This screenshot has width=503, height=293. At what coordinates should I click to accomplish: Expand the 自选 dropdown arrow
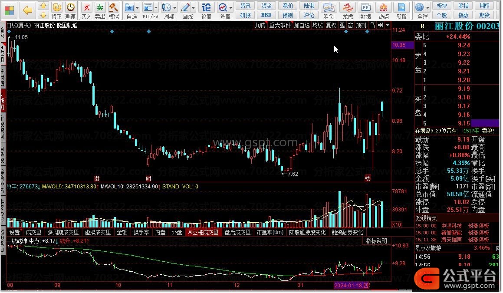click(137, 7)
